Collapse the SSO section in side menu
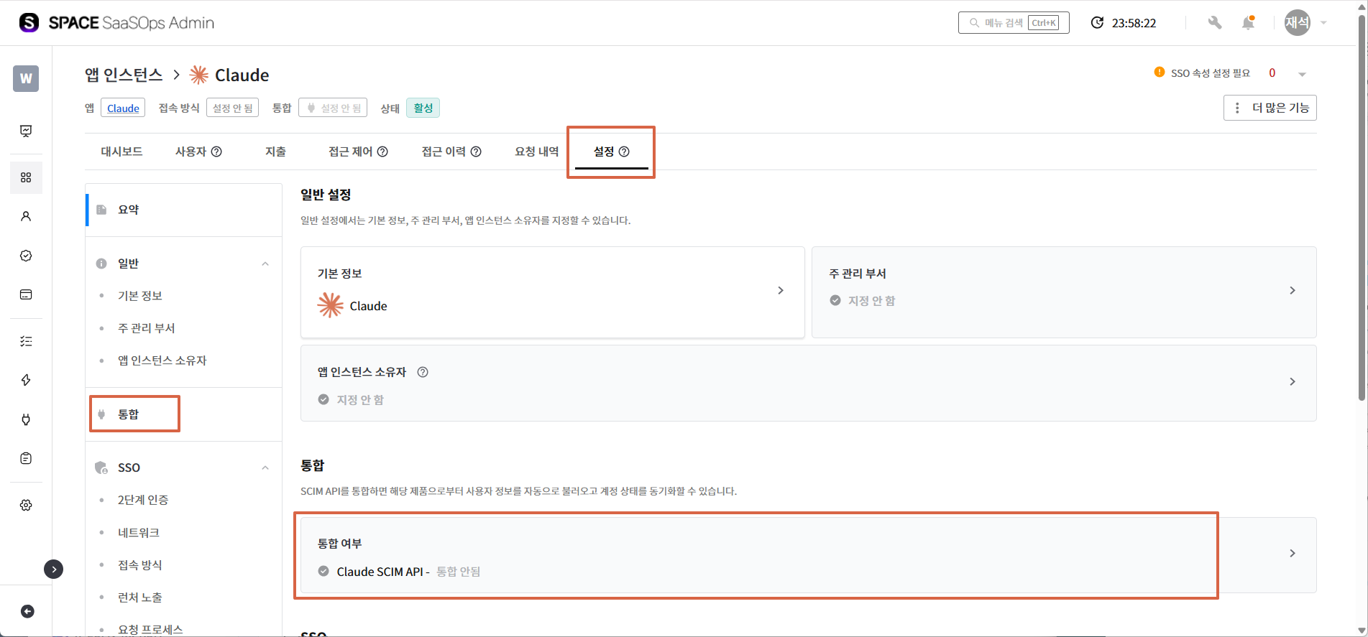This screenshot has height=637, width=1368. point(265,468)
